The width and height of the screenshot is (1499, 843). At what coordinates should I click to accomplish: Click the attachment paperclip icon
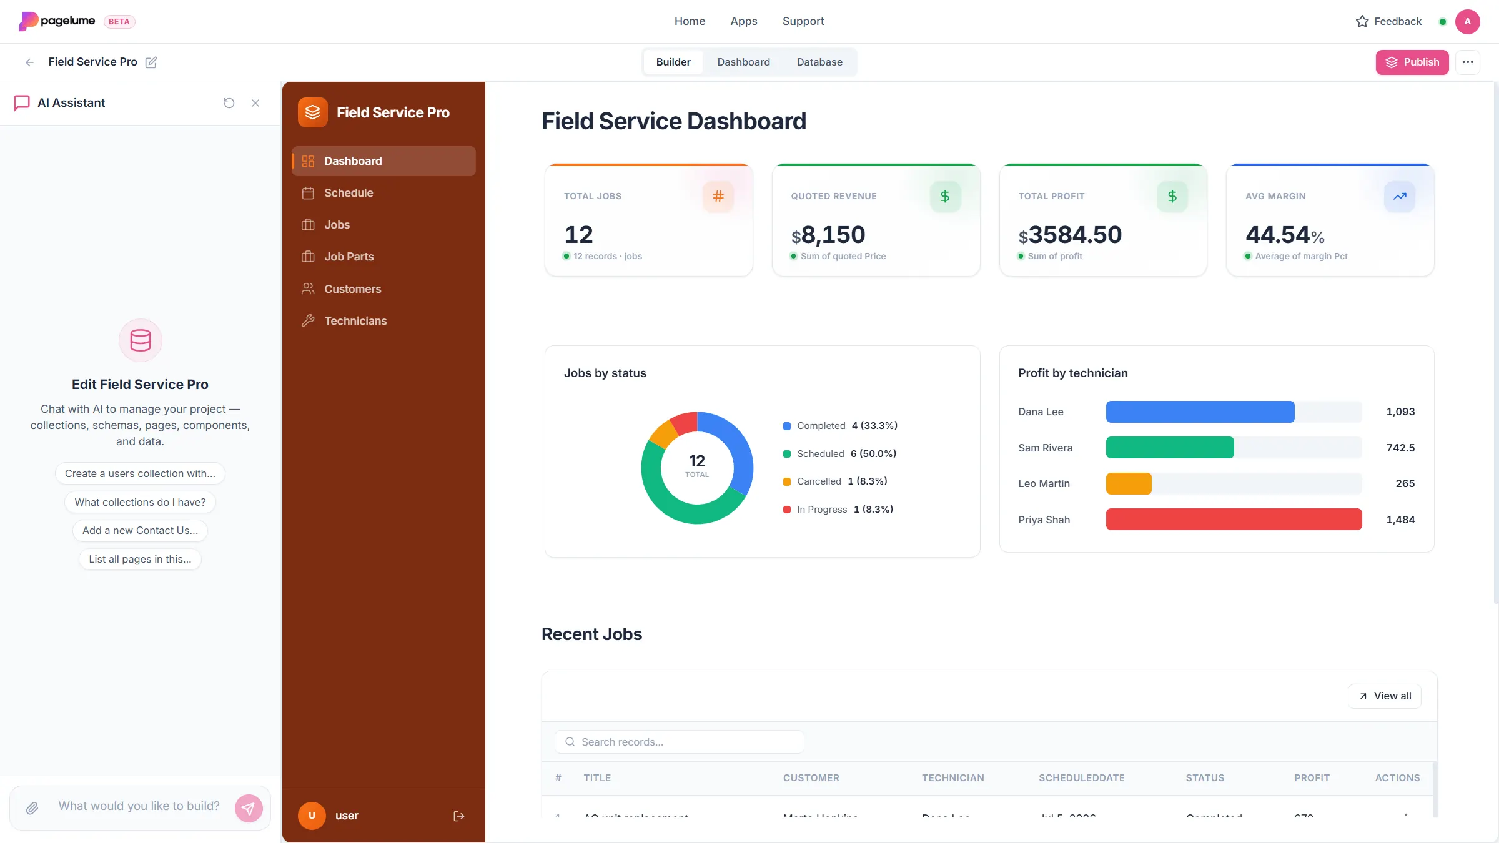pos(32,808)
